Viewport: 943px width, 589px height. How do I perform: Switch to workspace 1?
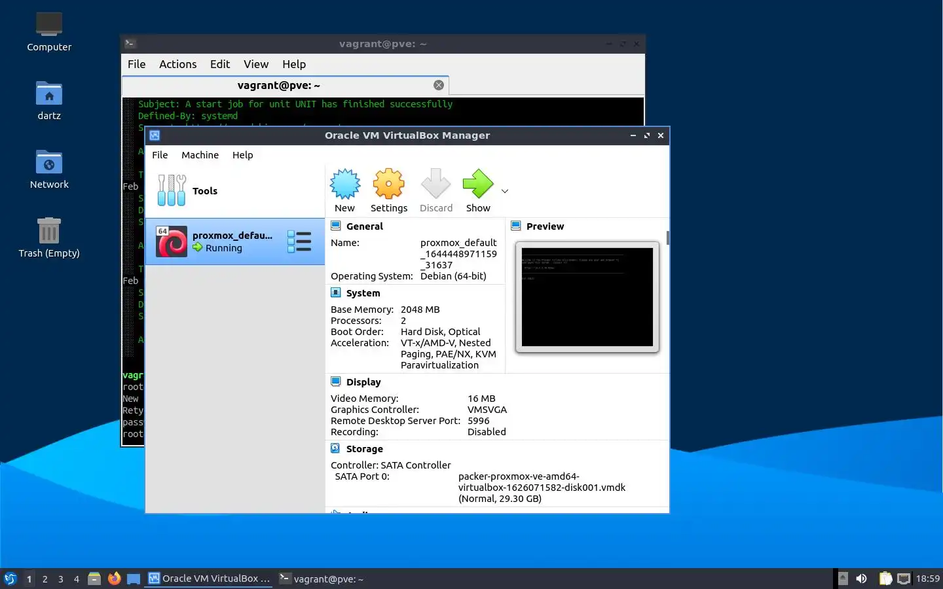[x=29, y=579]
